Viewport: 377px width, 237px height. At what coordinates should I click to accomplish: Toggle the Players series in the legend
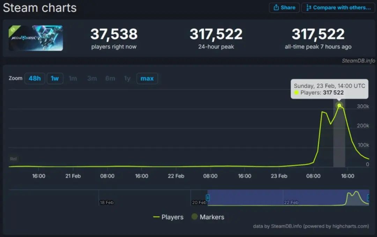[168, 217]
